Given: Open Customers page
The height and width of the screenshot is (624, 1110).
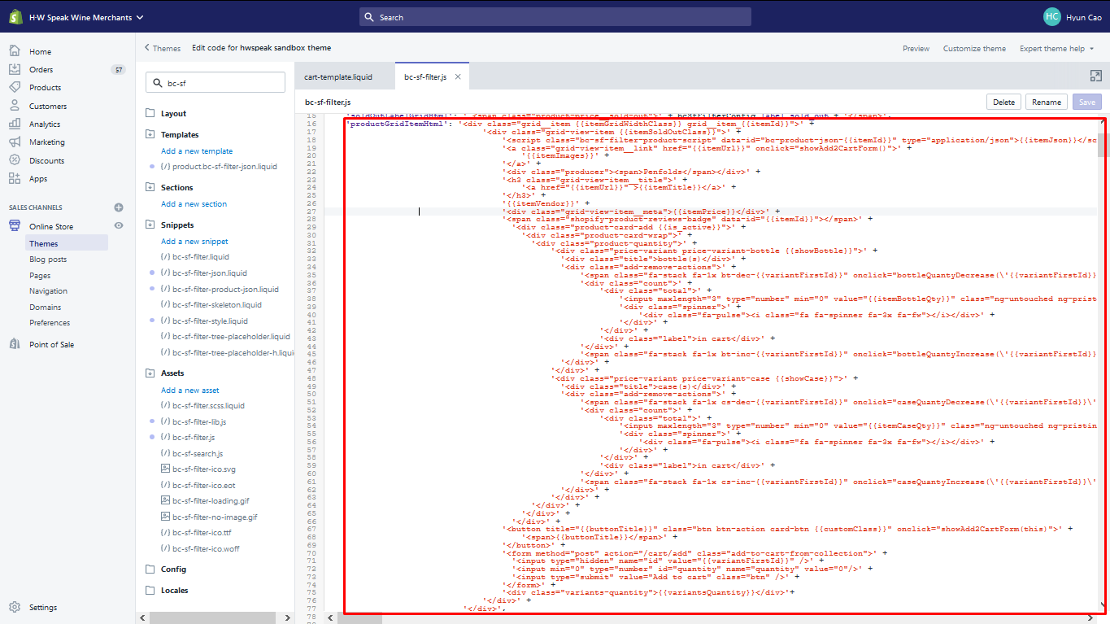Looking at the screenshot, I should (x=48, y=106).
